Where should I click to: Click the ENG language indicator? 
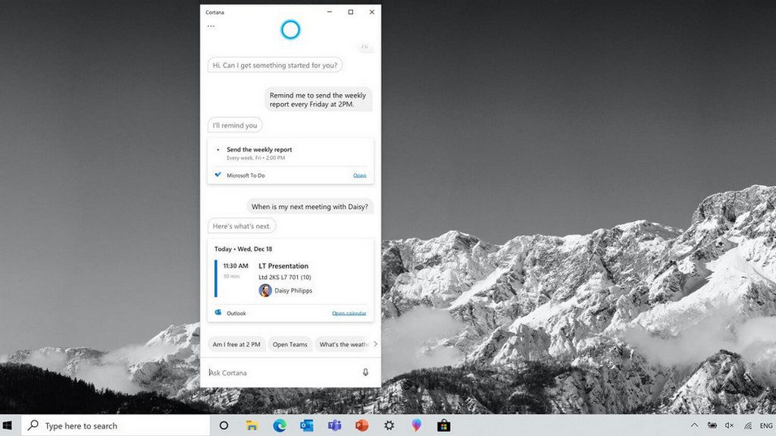[766, 425]
